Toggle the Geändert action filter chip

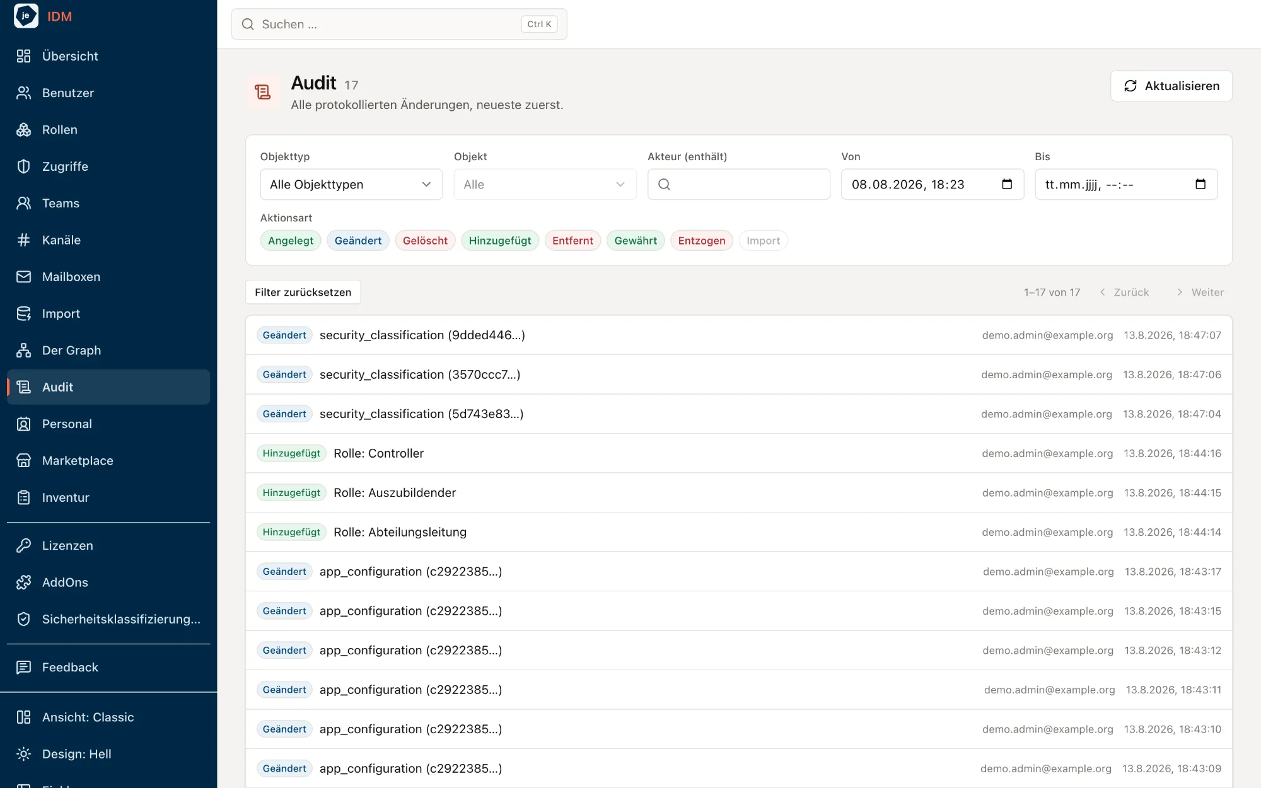[x=358, y=240]
